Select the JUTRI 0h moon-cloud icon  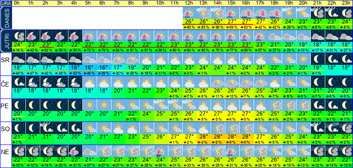coord(19,36)
